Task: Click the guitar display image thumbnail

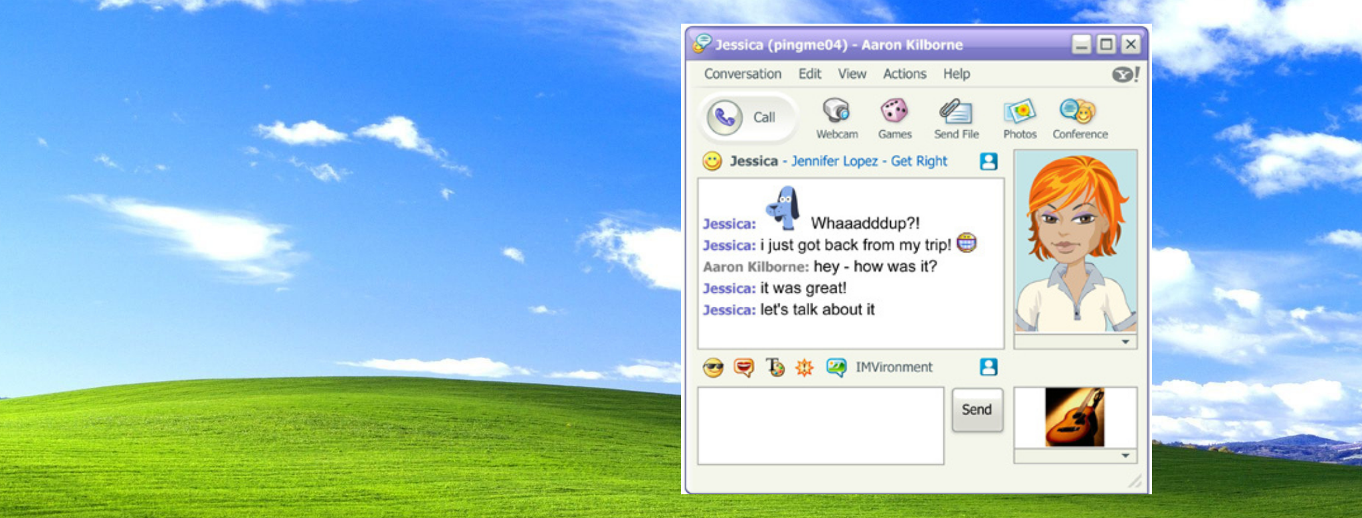Action: 1074,417
